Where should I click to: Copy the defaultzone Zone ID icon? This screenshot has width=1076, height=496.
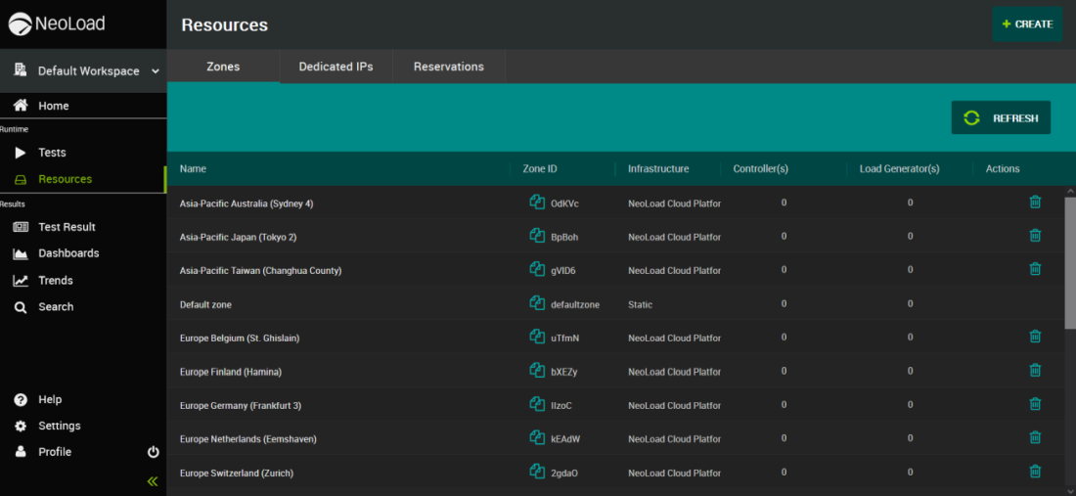coord(537,303)
